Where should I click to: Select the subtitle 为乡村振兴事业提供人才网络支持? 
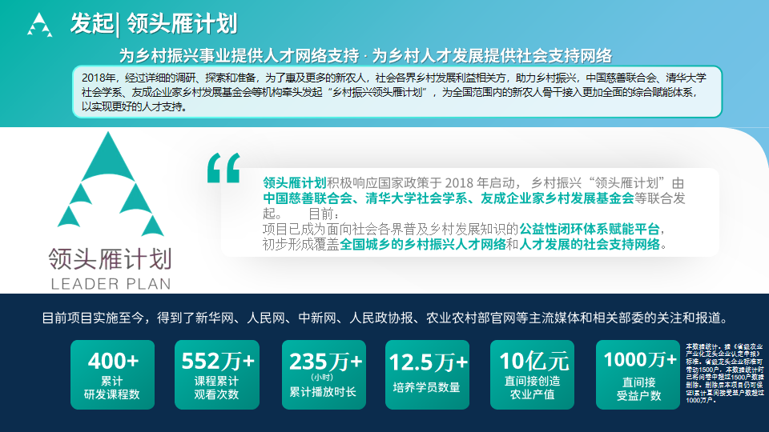[240, 56]
